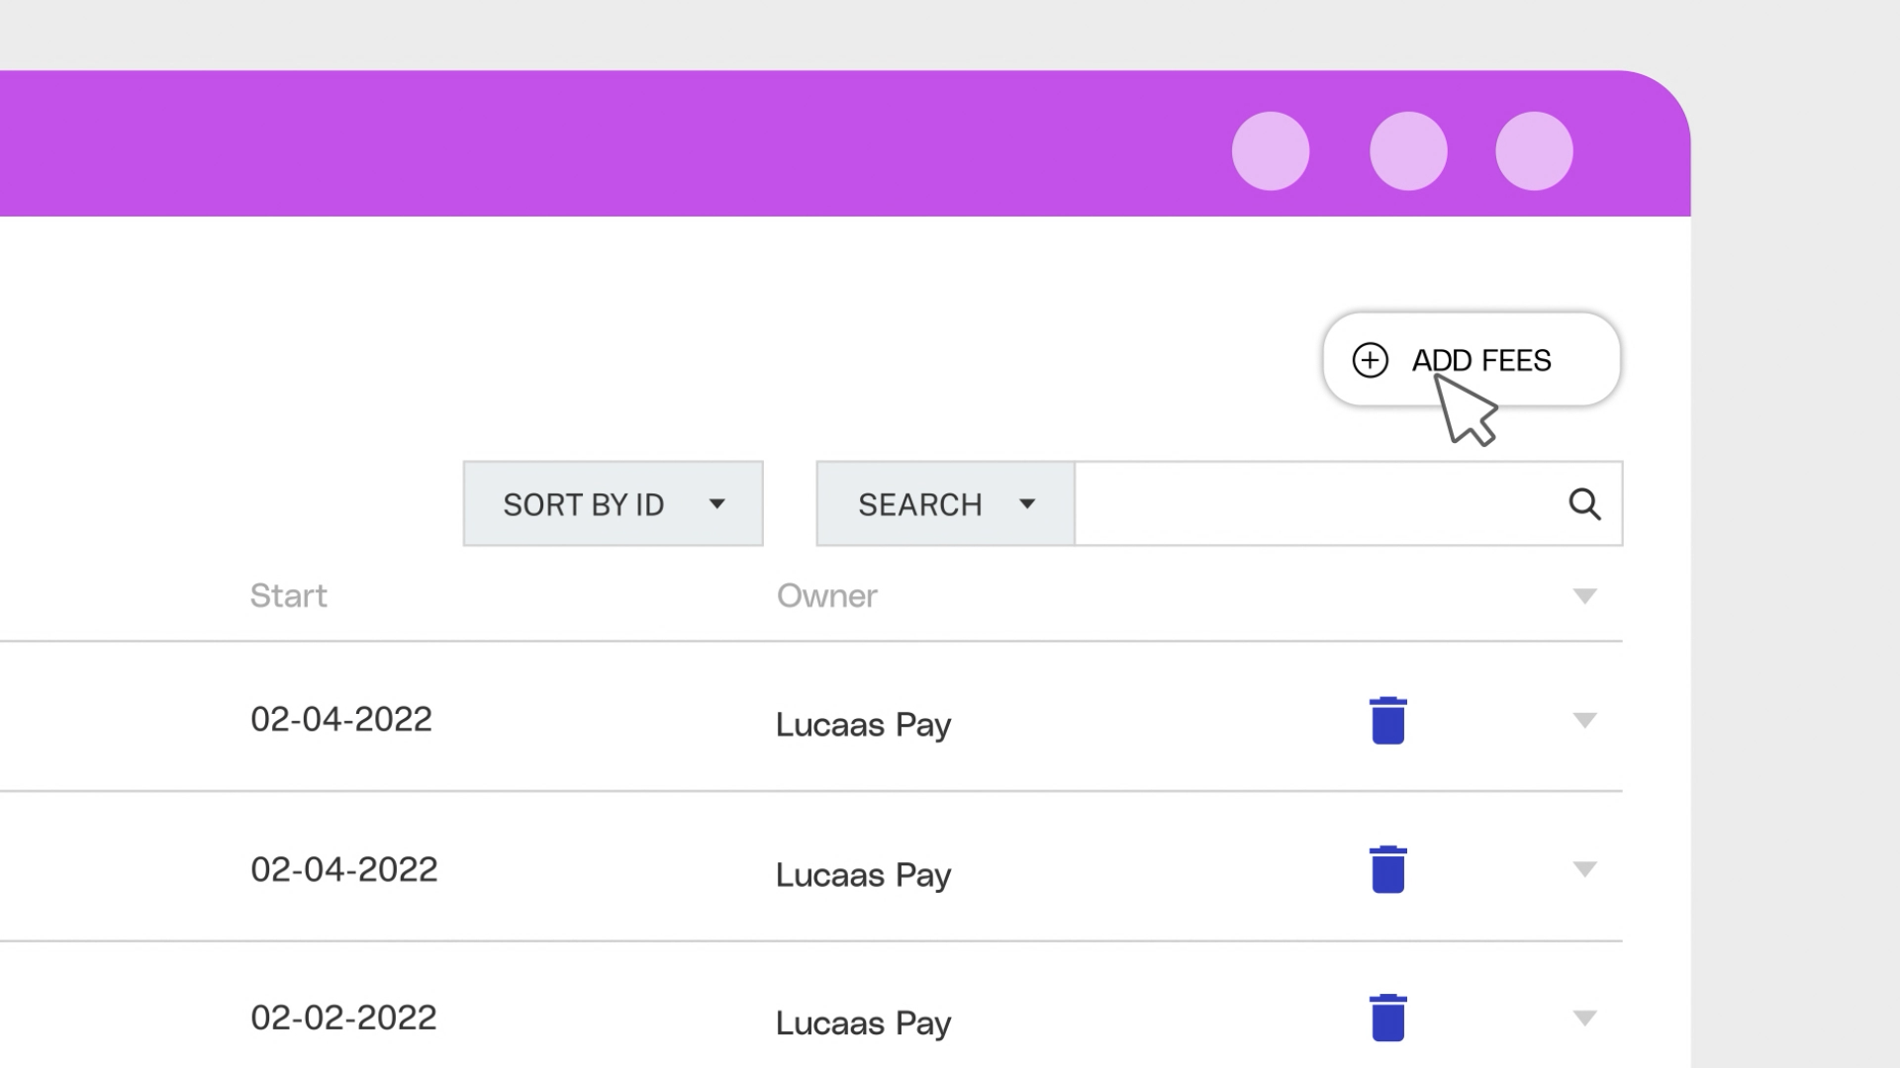Image resolution: width=1900 pixels, height=1068 pixels.
Task: Click the rightmost circle in purple title bar
Action: 1534,151
